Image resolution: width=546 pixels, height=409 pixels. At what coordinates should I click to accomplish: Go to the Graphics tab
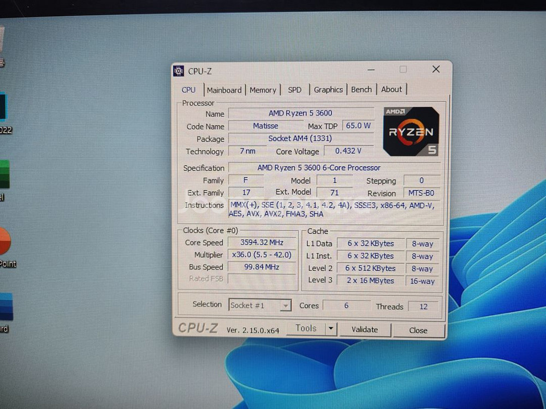(x=328, y=89)
